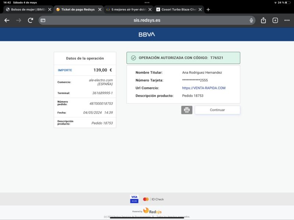The height and width of the screenshot is (220, 294).
Task: Open the share sheet icon
Action: pyautogui.click(x=263, y=20)
